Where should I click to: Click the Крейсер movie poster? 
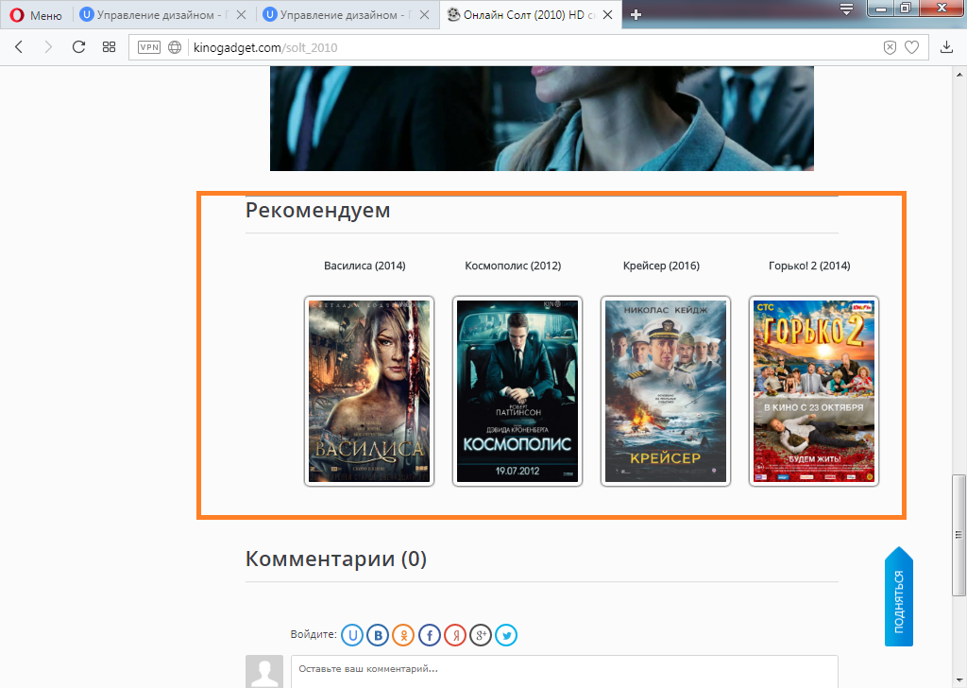[x=666, y=391]
